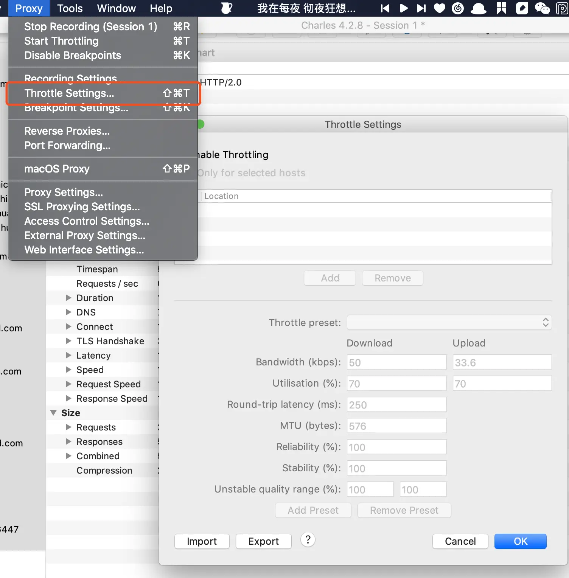This screenshot has width=569, height=578.
Task: Focus the Download utilisation field
Action: 396,383
